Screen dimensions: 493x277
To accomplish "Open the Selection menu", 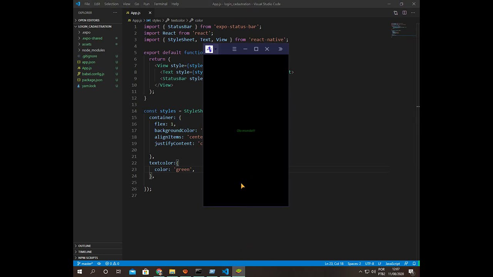I will tap(111, 4).
